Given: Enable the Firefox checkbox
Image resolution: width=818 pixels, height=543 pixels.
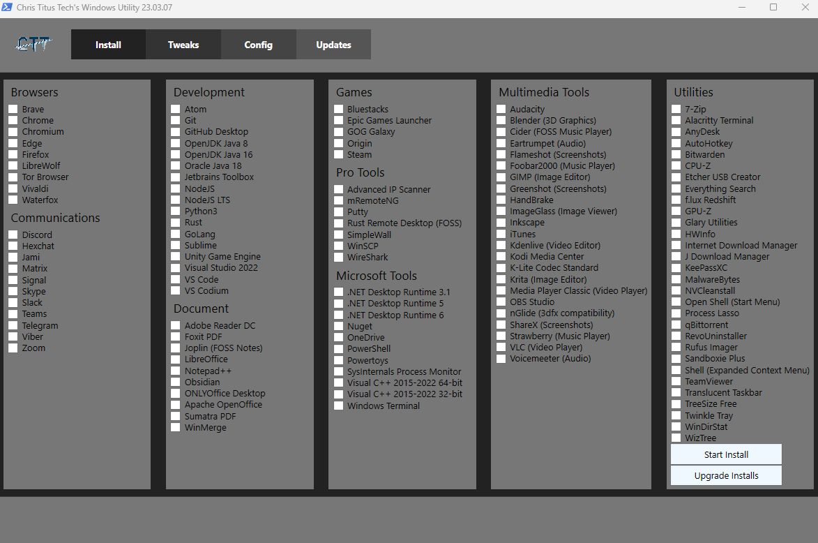Looking at the screenshot, I should 13,155.
